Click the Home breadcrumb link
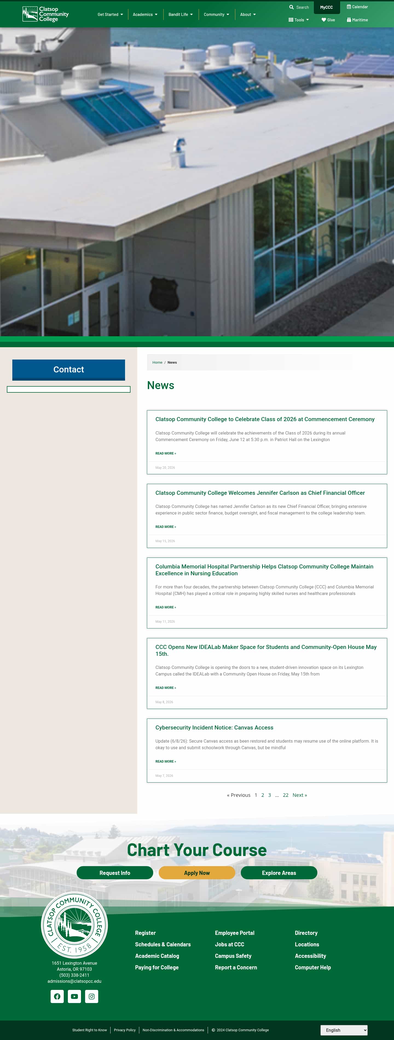Viewport: 394px width, 1040px height. [x=157, y=363]
